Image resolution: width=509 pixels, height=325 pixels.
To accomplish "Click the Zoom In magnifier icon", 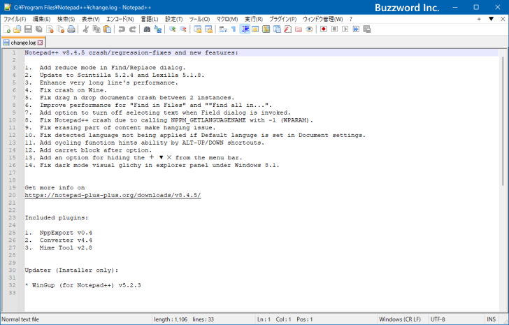I will 173,29.
